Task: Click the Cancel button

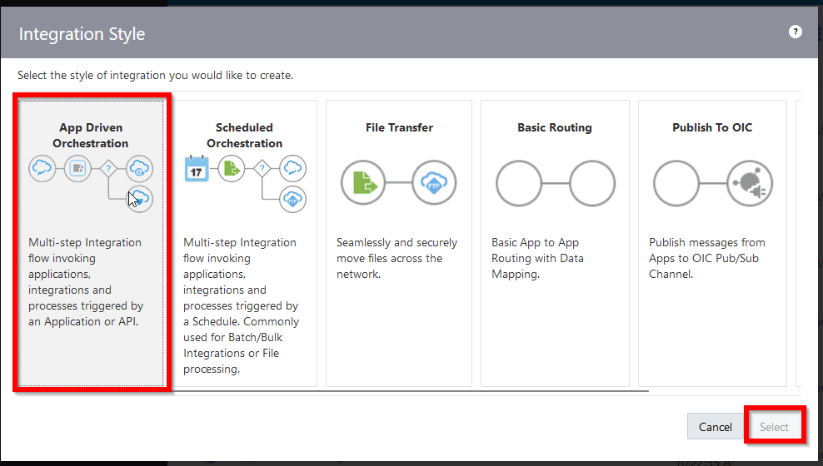Action: [x=715, y=427]
